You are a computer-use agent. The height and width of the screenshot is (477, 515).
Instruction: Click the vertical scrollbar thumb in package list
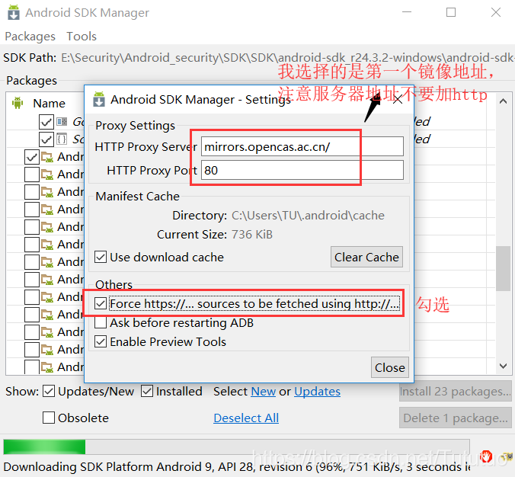[503, 268]
